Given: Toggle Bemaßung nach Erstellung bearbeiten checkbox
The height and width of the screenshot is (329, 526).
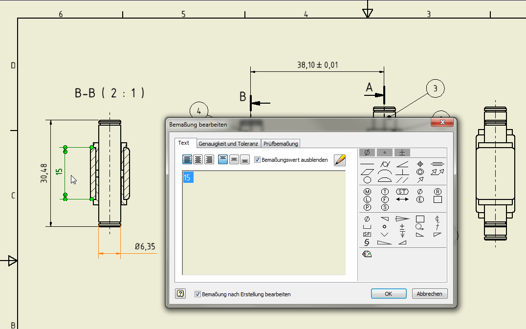Looking at the screenshot, I should coord(197,294).
